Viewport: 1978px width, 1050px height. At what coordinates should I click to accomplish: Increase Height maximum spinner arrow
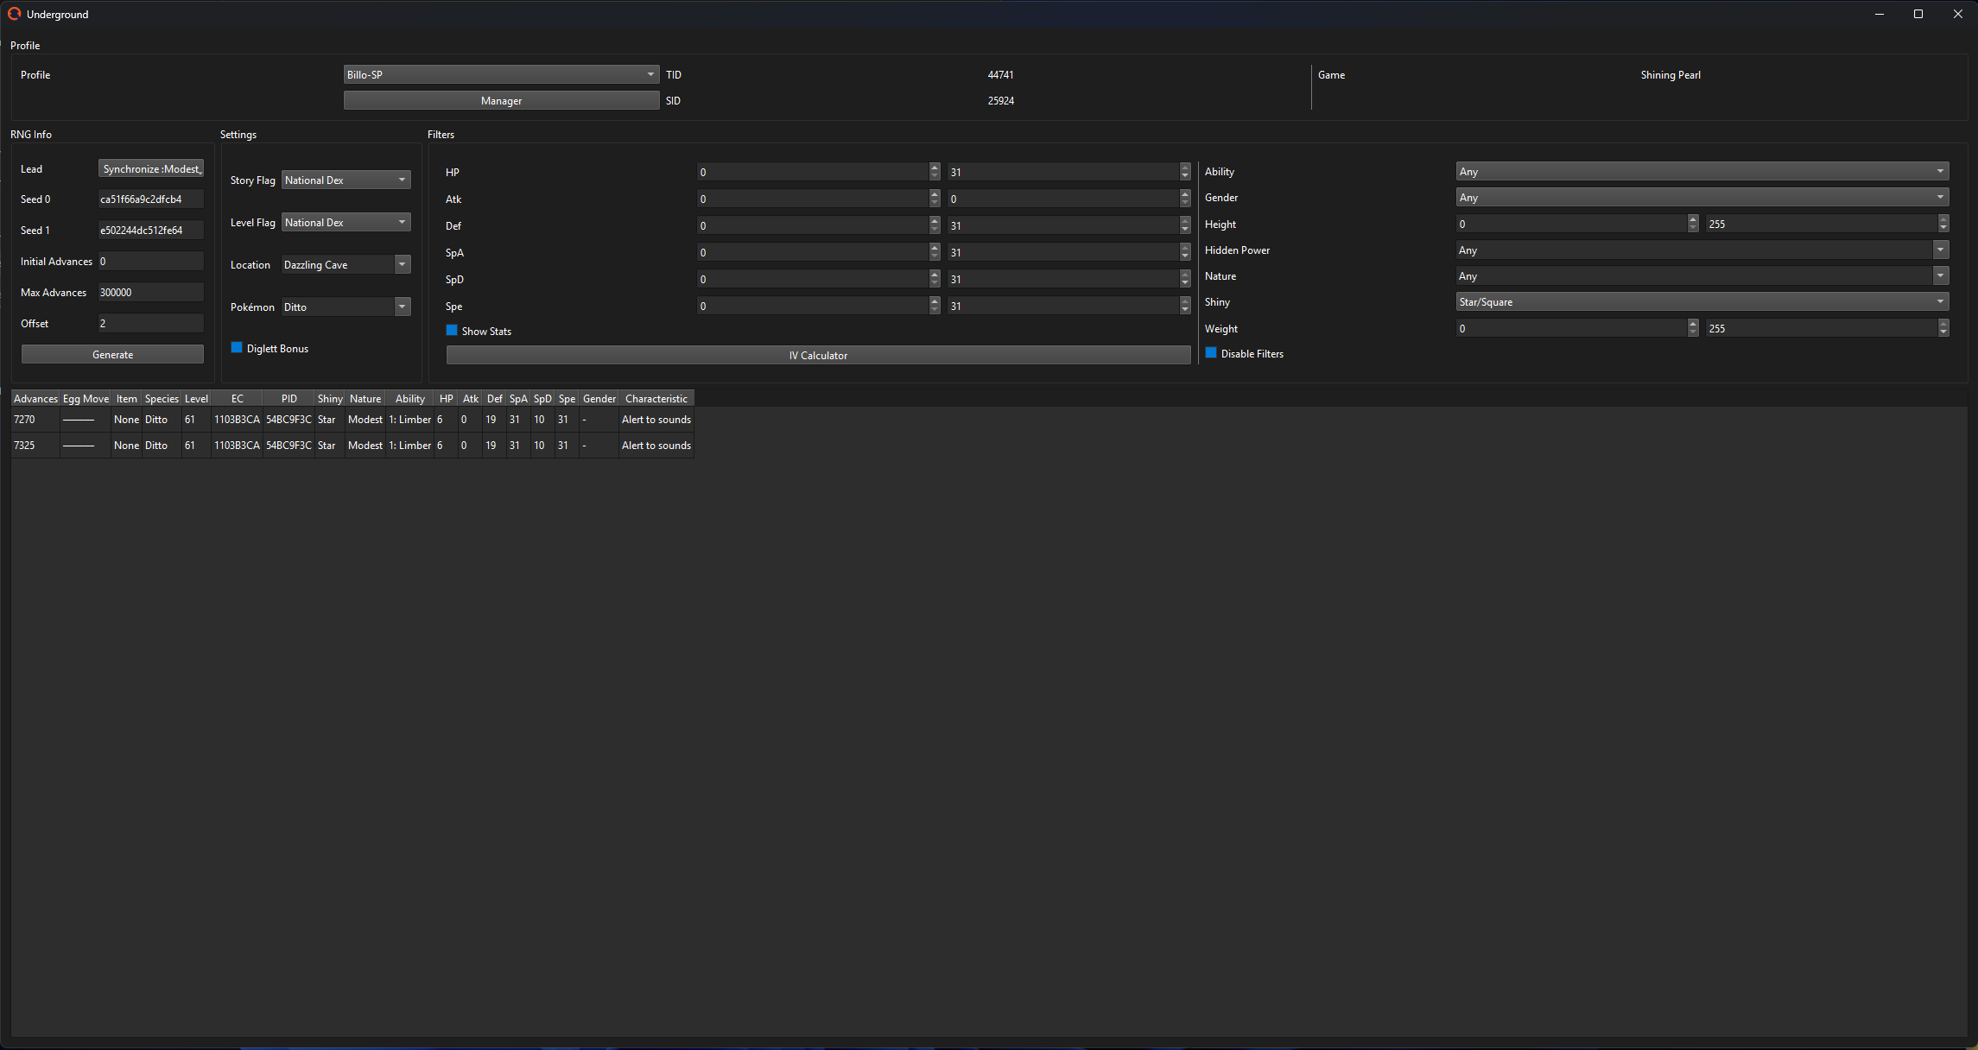(1943, 219)
